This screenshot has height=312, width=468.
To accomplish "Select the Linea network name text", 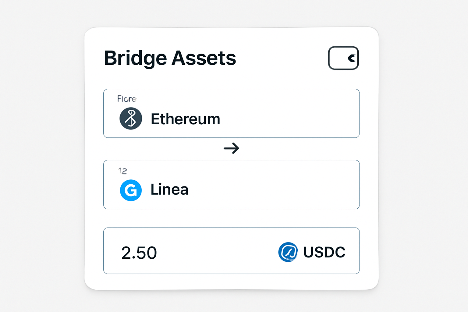I will 169,190.
